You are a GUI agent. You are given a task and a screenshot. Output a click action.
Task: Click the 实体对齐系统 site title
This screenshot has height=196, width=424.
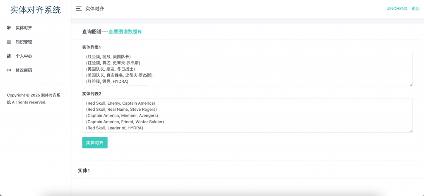coord(36,10)
